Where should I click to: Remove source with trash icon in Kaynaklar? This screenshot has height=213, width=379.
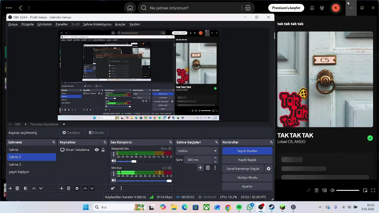[69, 188]
